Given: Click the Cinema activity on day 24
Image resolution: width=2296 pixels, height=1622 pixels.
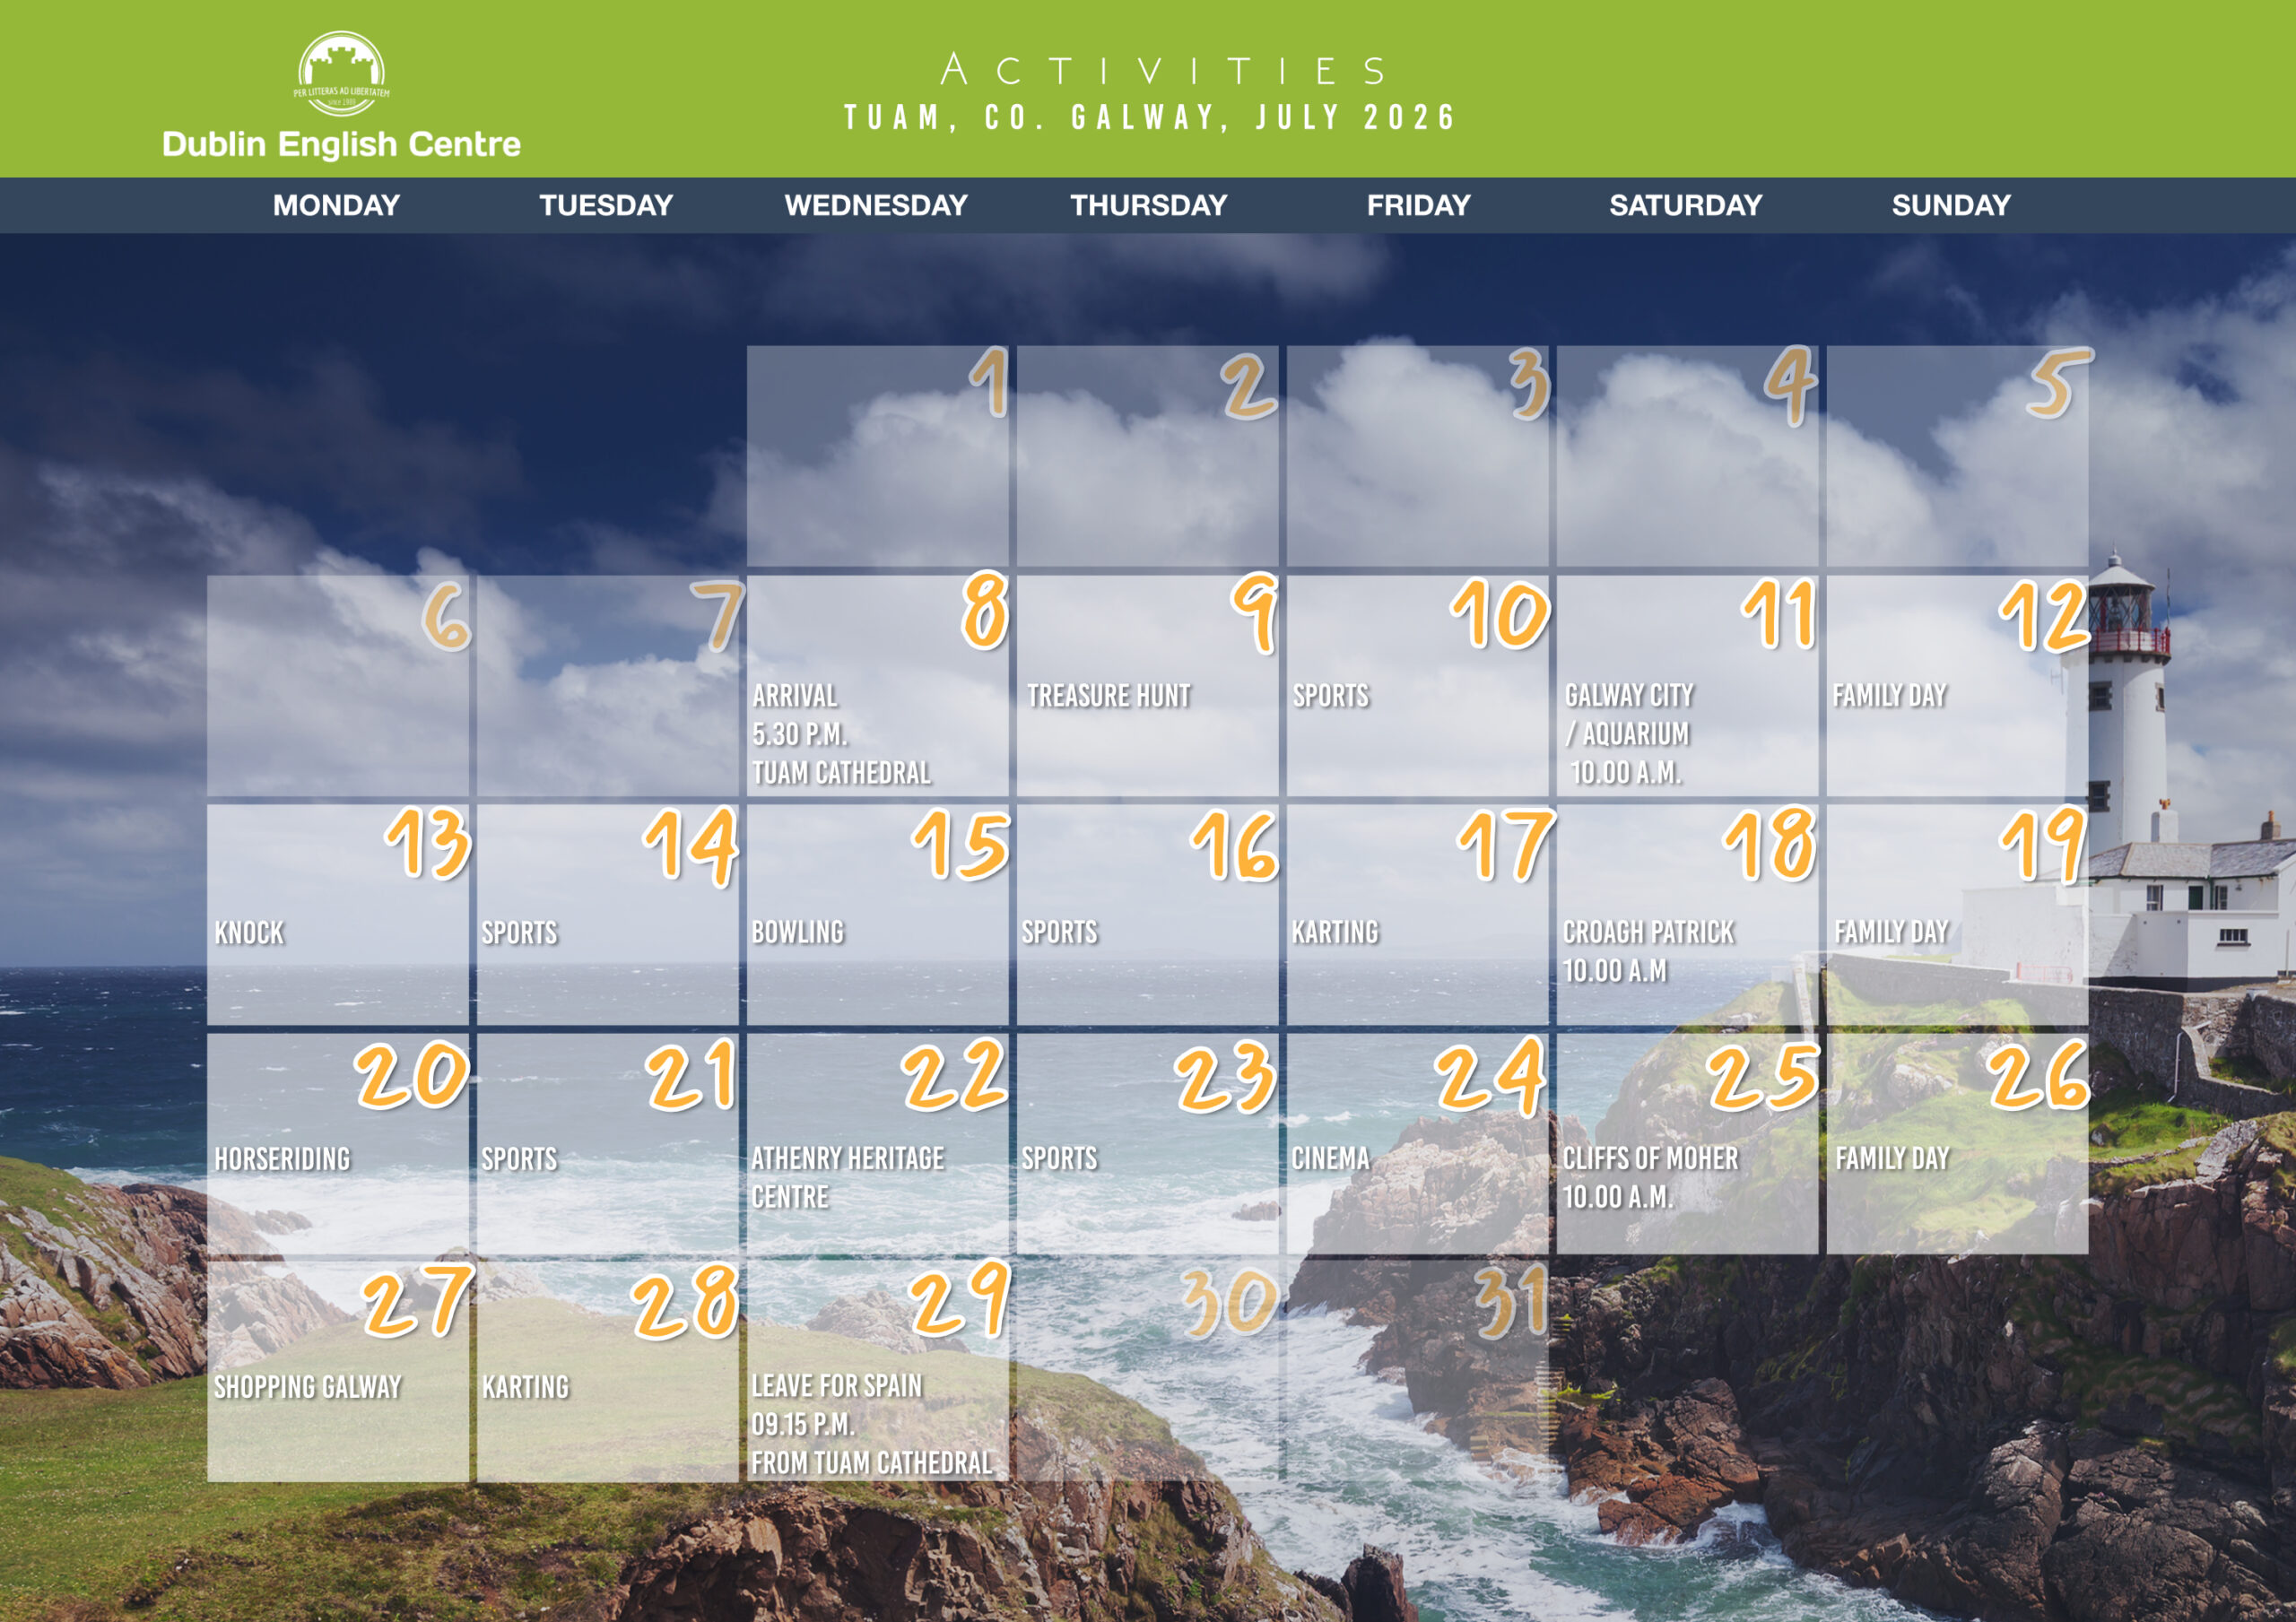Looking at the screenshot, I should (x=1330, y=1159).
